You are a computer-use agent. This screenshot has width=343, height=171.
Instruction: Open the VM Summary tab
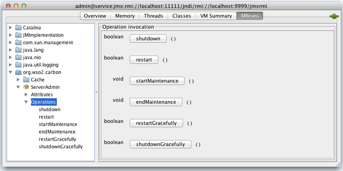[216, 16]
